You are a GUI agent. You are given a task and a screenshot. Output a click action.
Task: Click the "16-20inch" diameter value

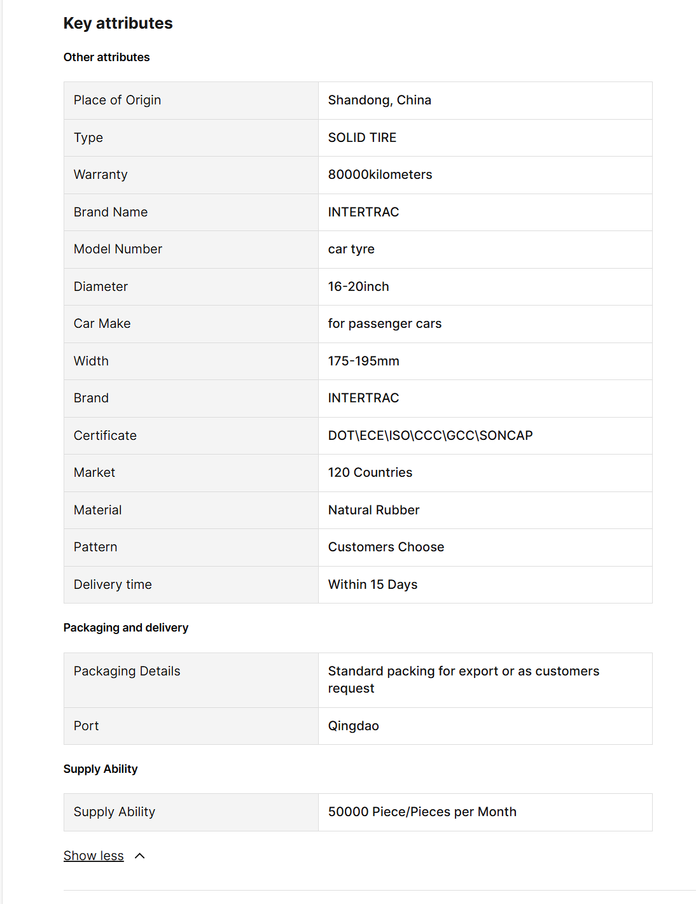click(358, 286)
